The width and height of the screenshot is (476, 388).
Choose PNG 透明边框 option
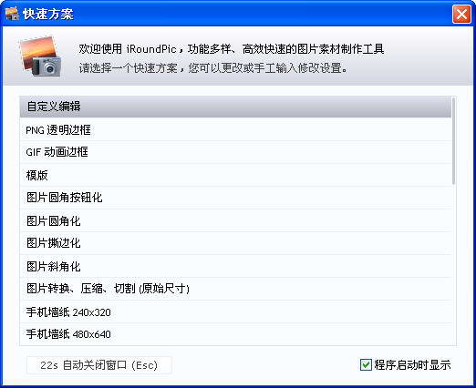[x=235, y=130]
